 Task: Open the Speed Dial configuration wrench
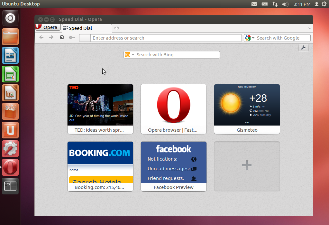tap(303, 47)
